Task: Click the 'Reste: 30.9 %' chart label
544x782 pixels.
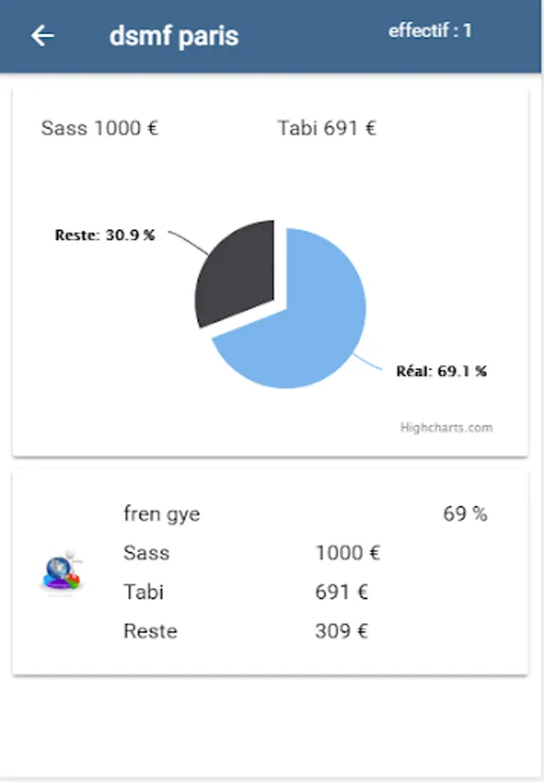Action: coord(104,235)
